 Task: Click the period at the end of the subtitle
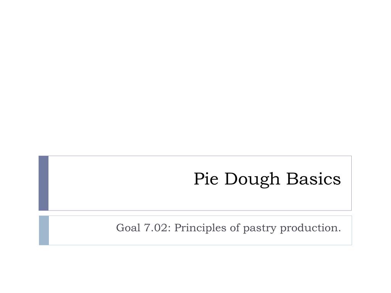pyautogui.click(x=339, y=232)
